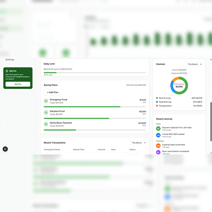Click the lock icon in Get Pro card
This screenshot has height=212, width=212.
7,71
